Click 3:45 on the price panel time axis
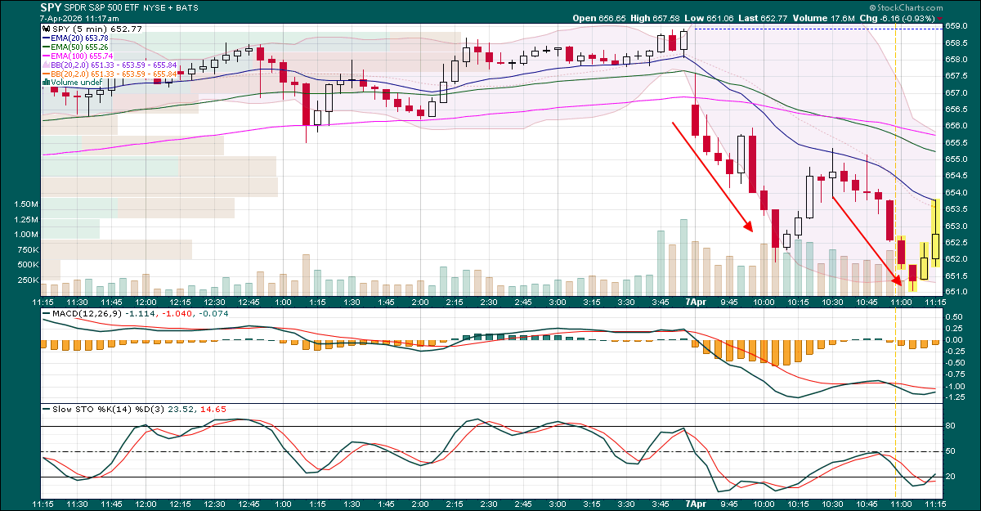Screen dimensions: 981x511 click(x=661, y=302)
